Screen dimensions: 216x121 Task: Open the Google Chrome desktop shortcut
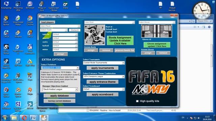(x=30, y=21)
